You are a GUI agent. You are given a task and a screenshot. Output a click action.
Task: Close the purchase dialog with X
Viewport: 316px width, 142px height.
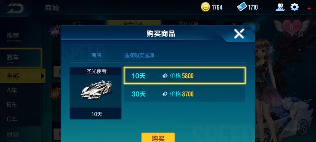[239, 34]
